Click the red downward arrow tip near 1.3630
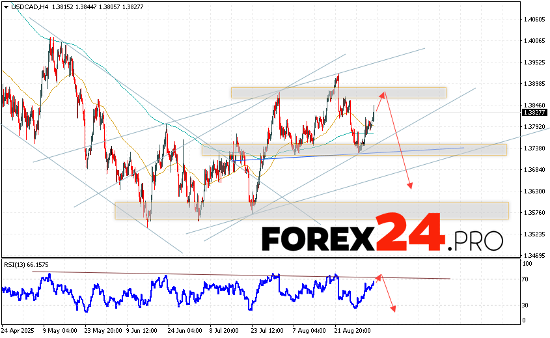The height and width of the screenshot is (338, 550). tap(410, 188)
